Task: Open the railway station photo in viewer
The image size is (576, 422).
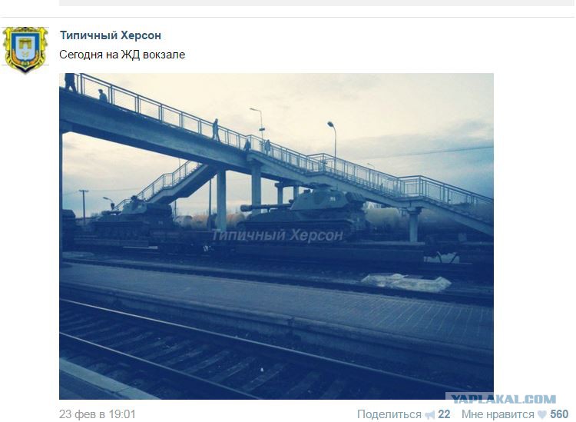Action: [276, 236]
